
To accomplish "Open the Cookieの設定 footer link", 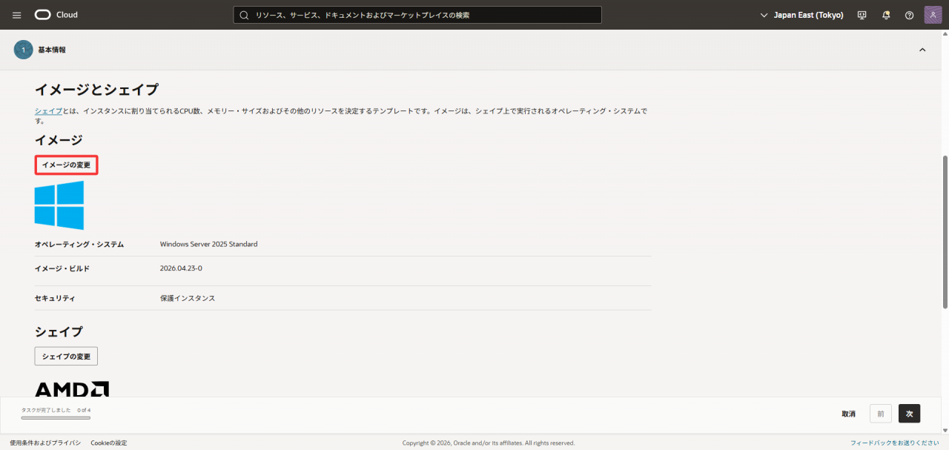I will coord(109,443).
